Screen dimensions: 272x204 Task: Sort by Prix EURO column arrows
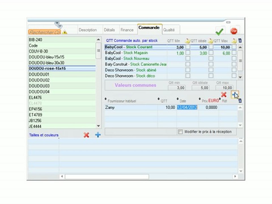[200, 99]
